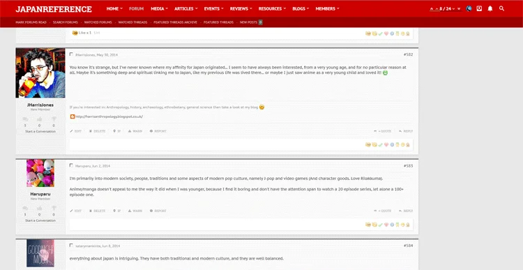The height and width of the screenshot is (270, 523).
Task: Jump to the last page double-chevron
Action: click(459, 8)
